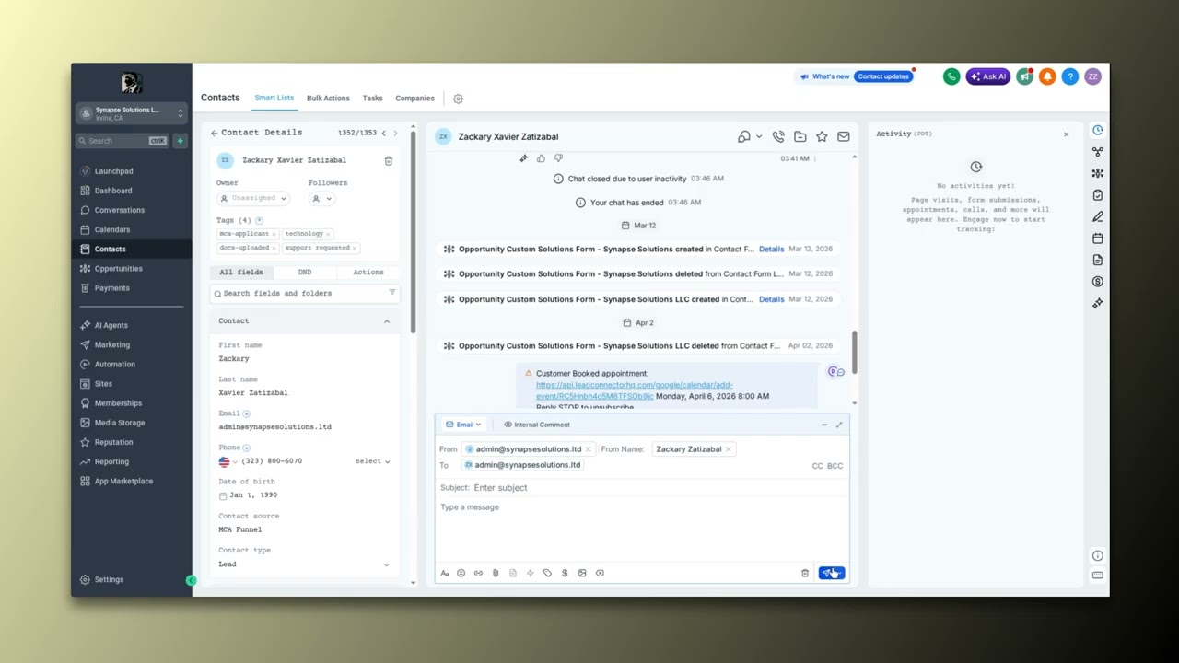
Task: Remove the mca-applicant tag
Action: [x=274, y=234]
